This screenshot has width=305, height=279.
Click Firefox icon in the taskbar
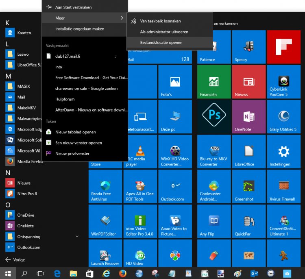click(122, 273)
